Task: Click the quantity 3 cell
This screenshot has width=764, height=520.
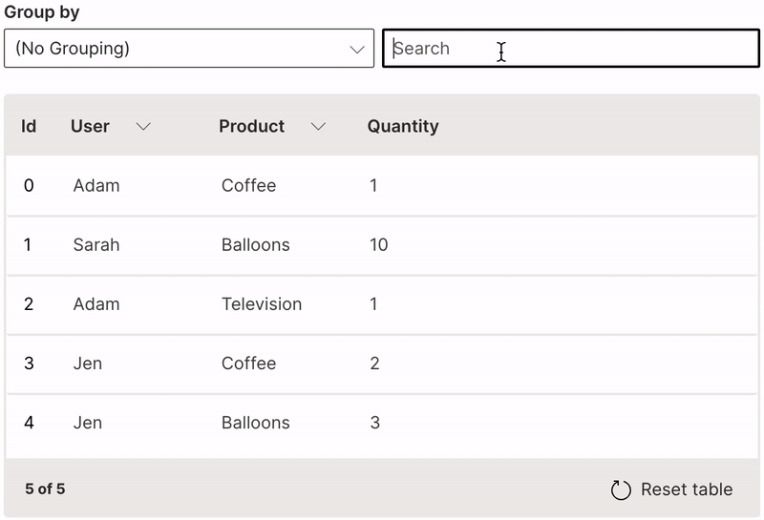Action: pyautogui.click(x=374, y=423)
